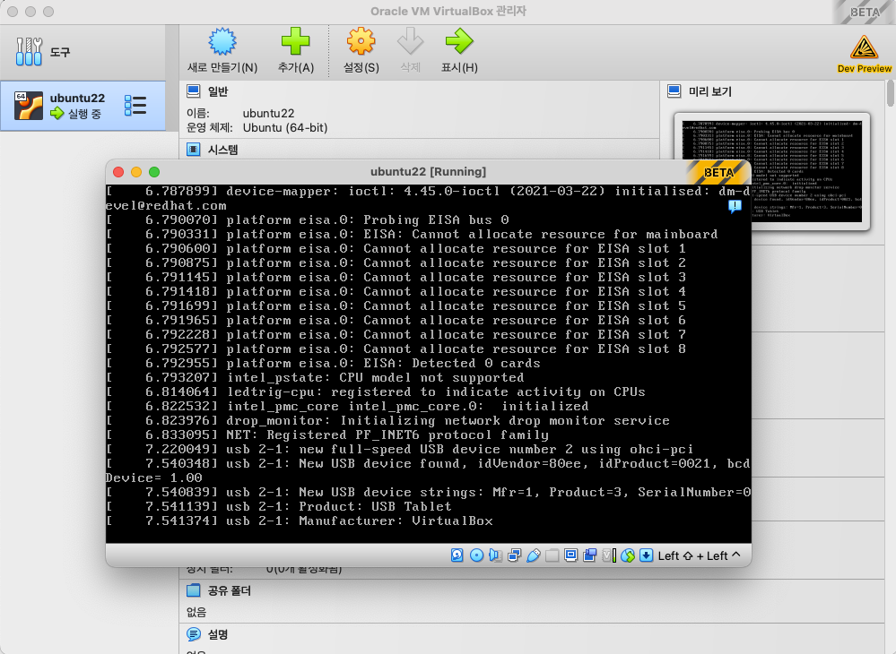The width and height of the screenshot is (896, 654).
Task: Click notification icon in VM window
Action: 735,206
